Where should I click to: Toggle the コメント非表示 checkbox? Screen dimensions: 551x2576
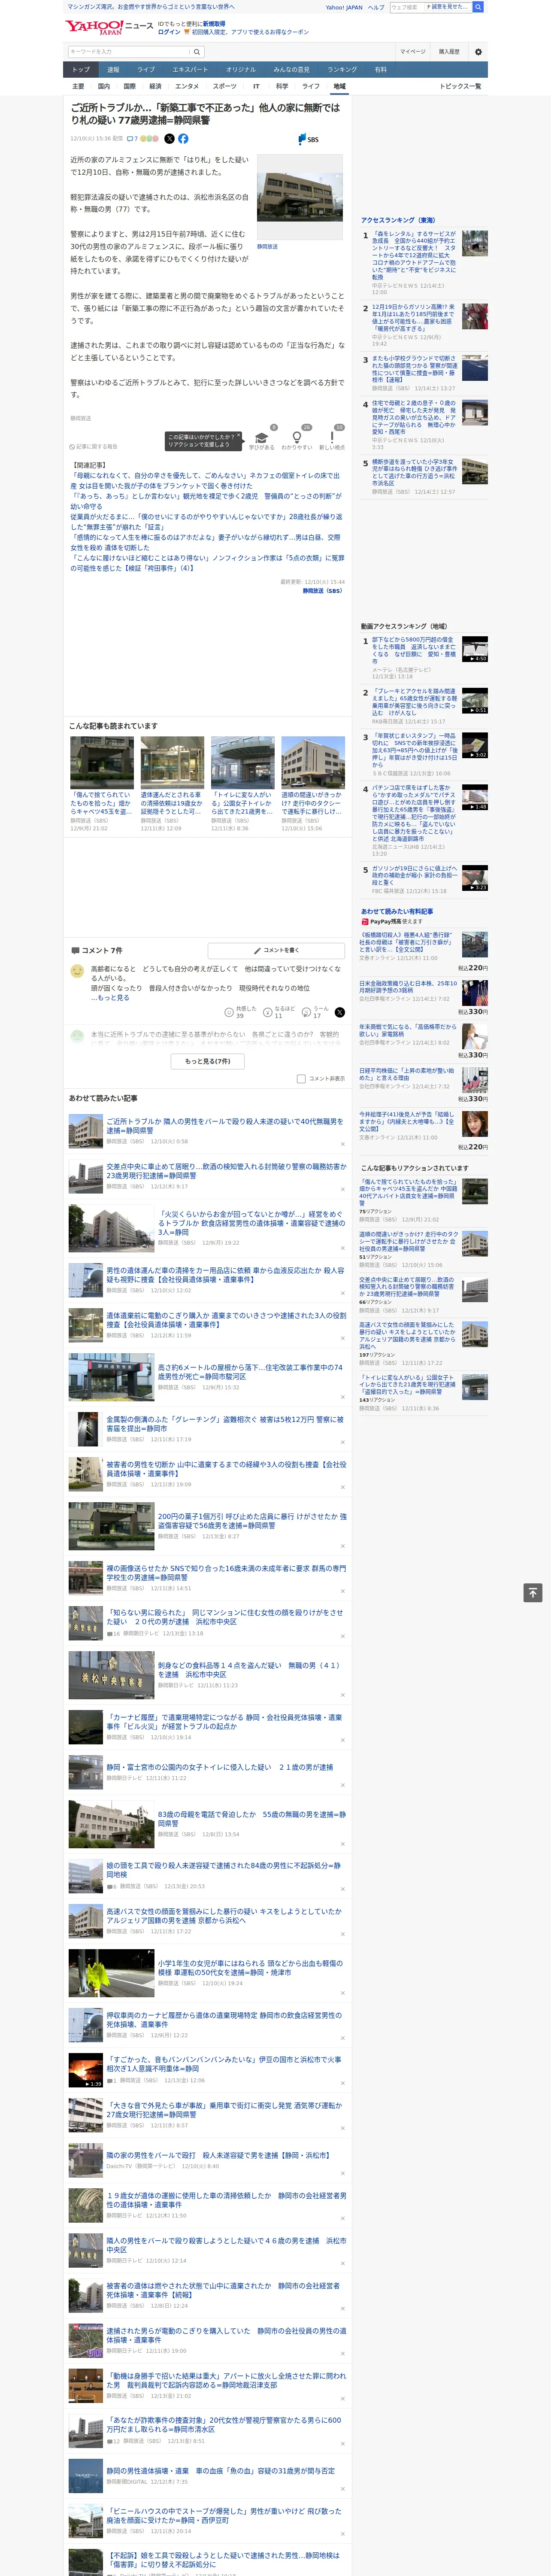(x=301, y=1078)
